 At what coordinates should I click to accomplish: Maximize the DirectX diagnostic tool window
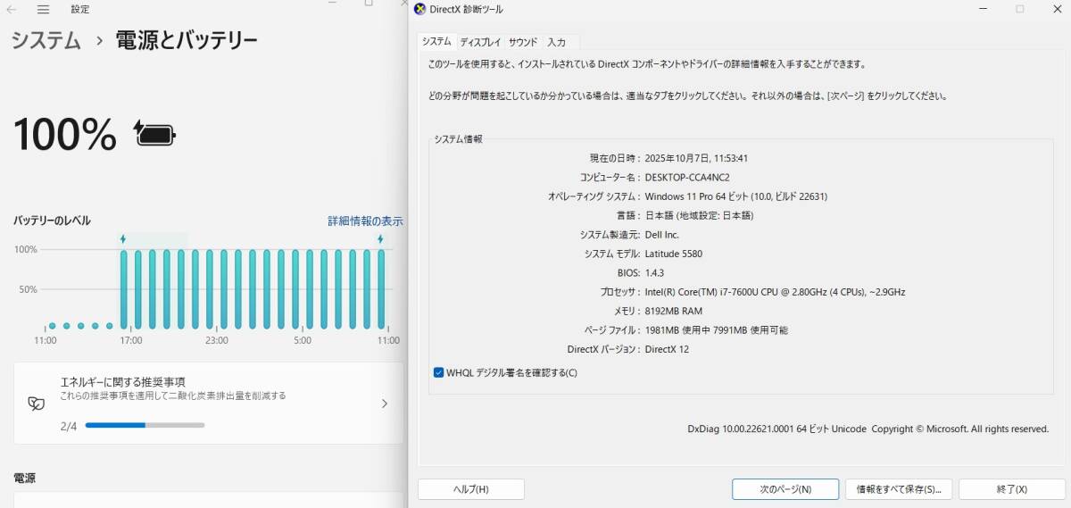click(x=1019, y=9)
